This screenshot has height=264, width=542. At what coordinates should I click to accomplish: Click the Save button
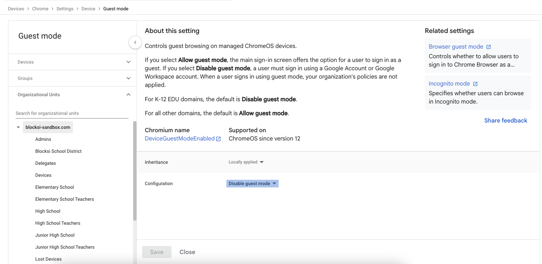pos(157,252)
